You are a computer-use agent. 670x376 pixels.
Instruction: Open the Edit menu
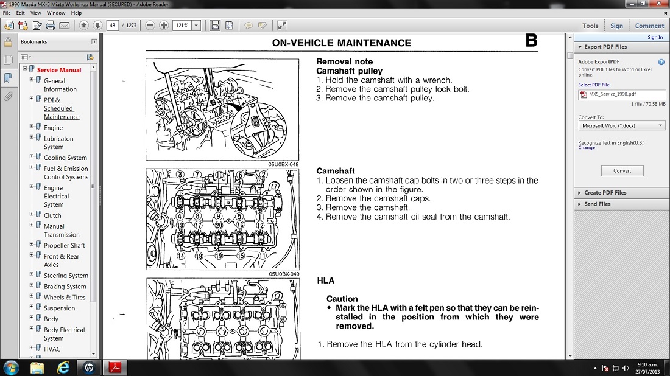[21, 13]
